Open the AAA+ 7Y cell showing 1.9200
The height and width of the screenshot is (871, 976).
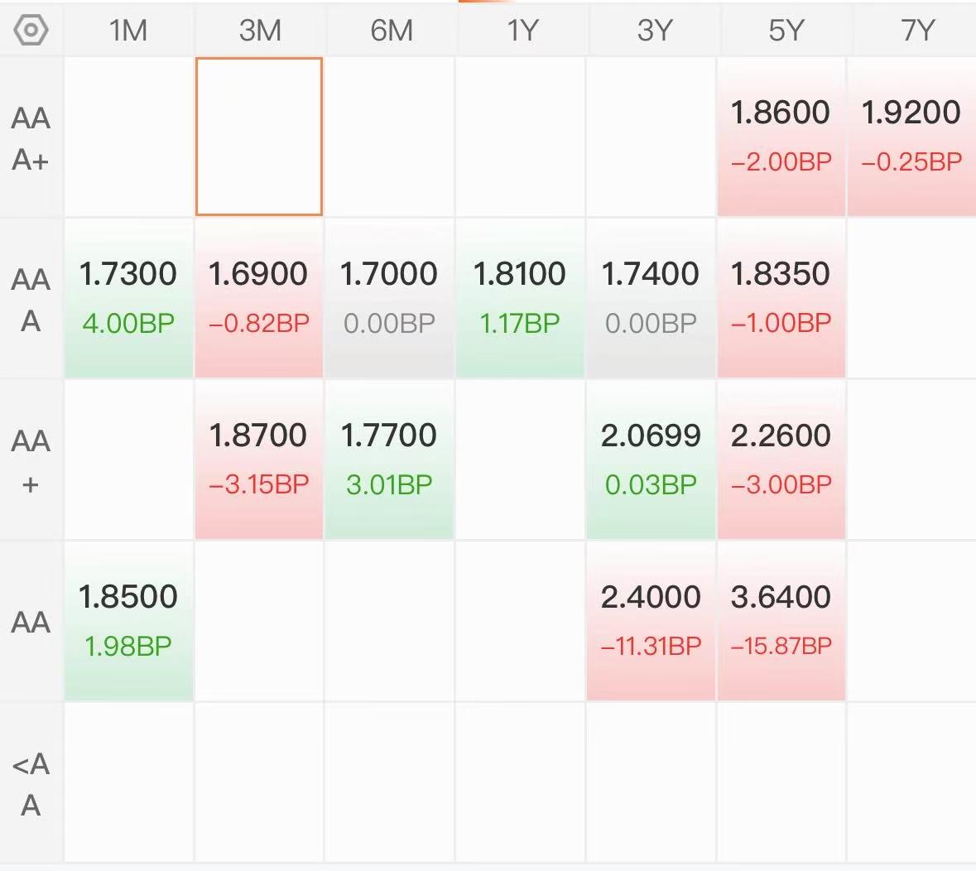911,137
